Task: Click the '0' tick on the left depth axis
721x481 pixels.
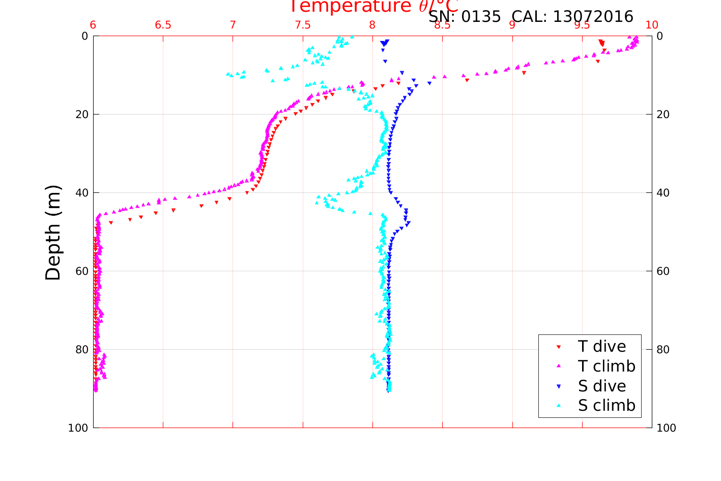Action: click(x=84, y=36)
